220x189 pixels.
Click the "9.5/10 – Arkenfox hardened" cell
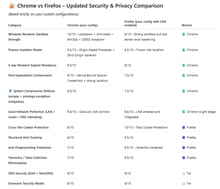144,148
